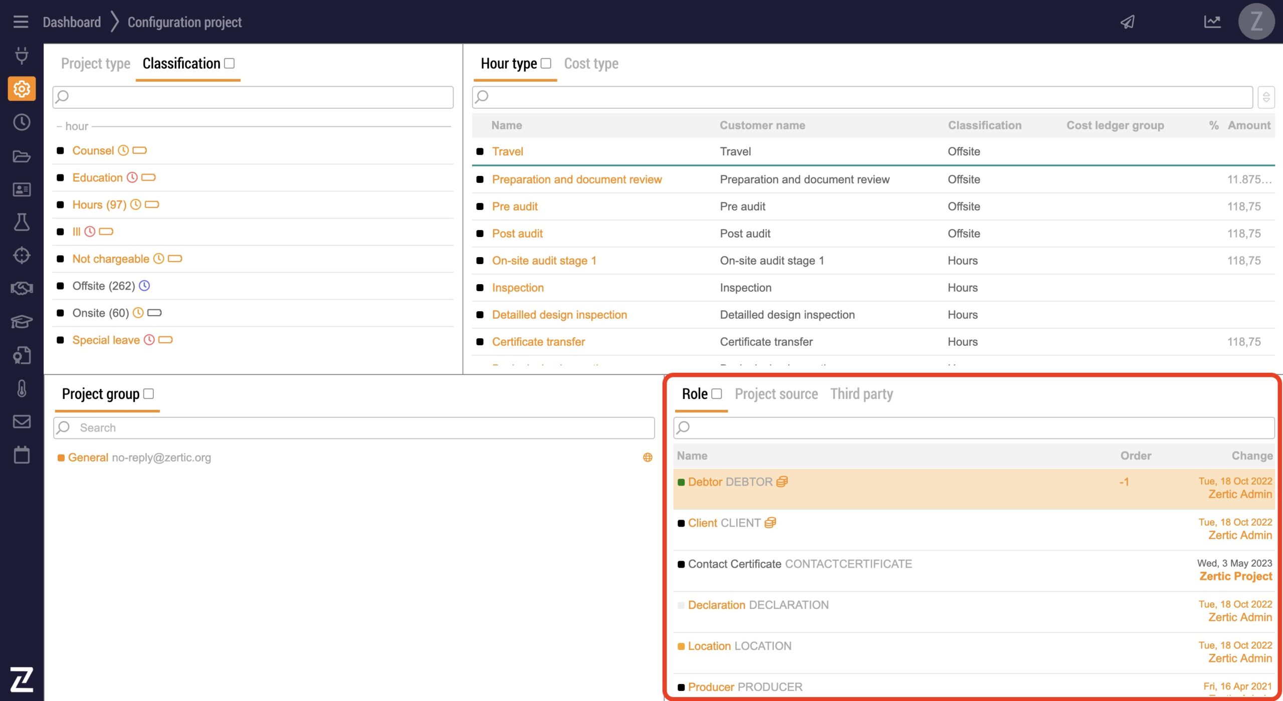Switch to the Cost type tab

(591, 64)
